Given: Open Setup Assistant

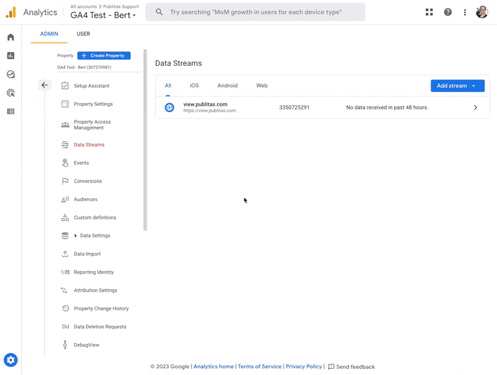Looking at the screenshot, I should click(91, 86).
